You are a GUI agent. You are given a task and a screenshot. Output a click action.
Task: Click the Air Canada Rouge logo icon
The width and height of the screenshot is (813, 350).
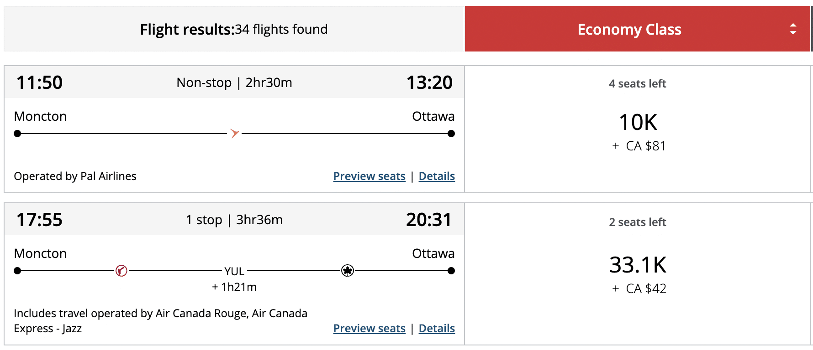click(121, 271)
